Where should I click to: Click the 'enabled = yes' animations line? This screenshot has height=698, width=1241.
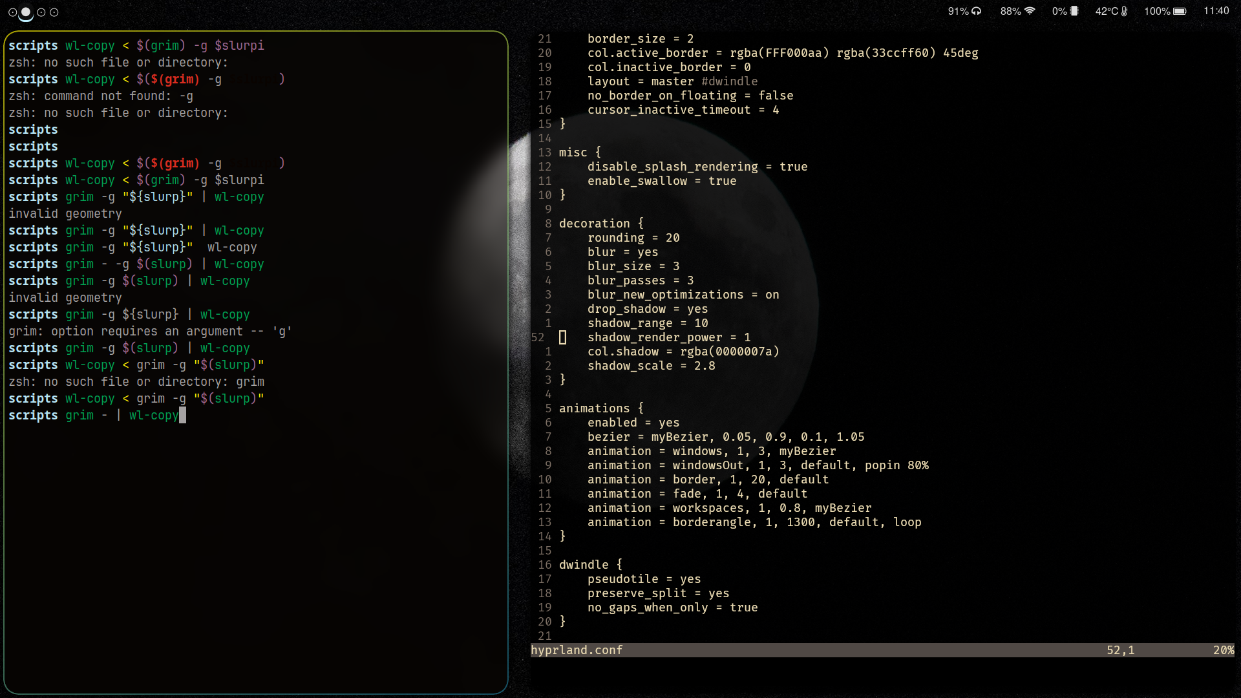tap(633, 423)
